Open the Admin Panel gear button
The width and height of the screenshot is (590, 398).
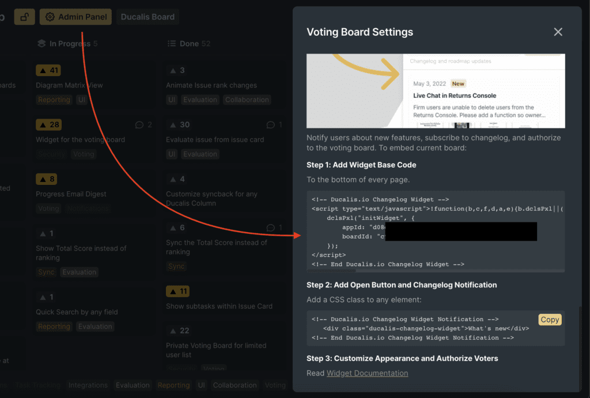(75, 17)
